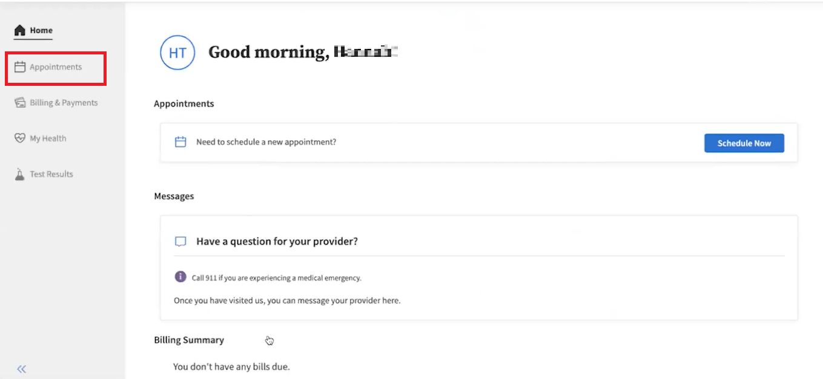823x379 pixels.
Task: Click the 'Good morning' greeting name
Action: 365,52
